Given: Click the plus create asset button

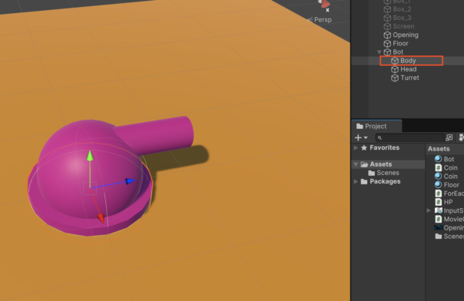Looking at the screenshot, I should 358,137.
